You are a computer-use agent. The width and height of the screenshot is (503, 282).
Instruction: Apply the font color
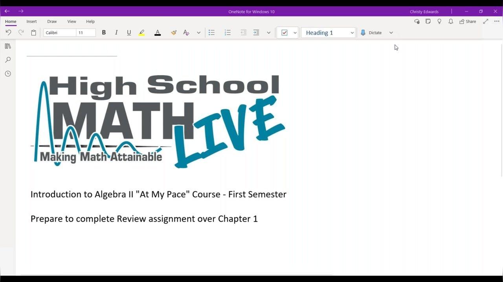[158, 33]
